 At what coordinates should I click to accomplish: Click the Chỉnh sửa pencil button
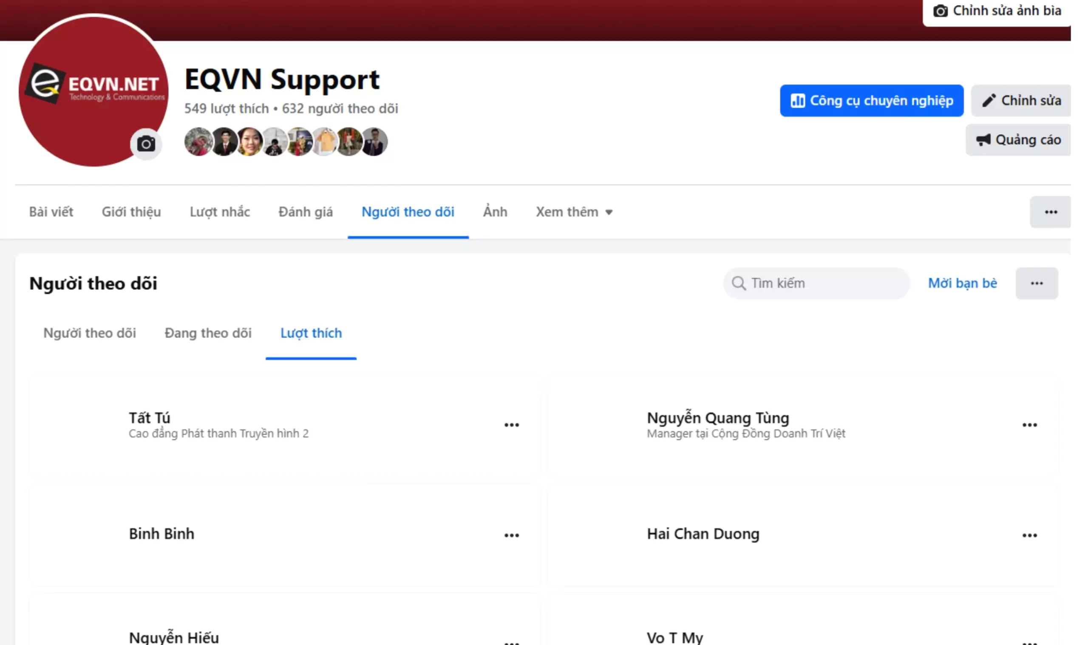[1020, 100]
